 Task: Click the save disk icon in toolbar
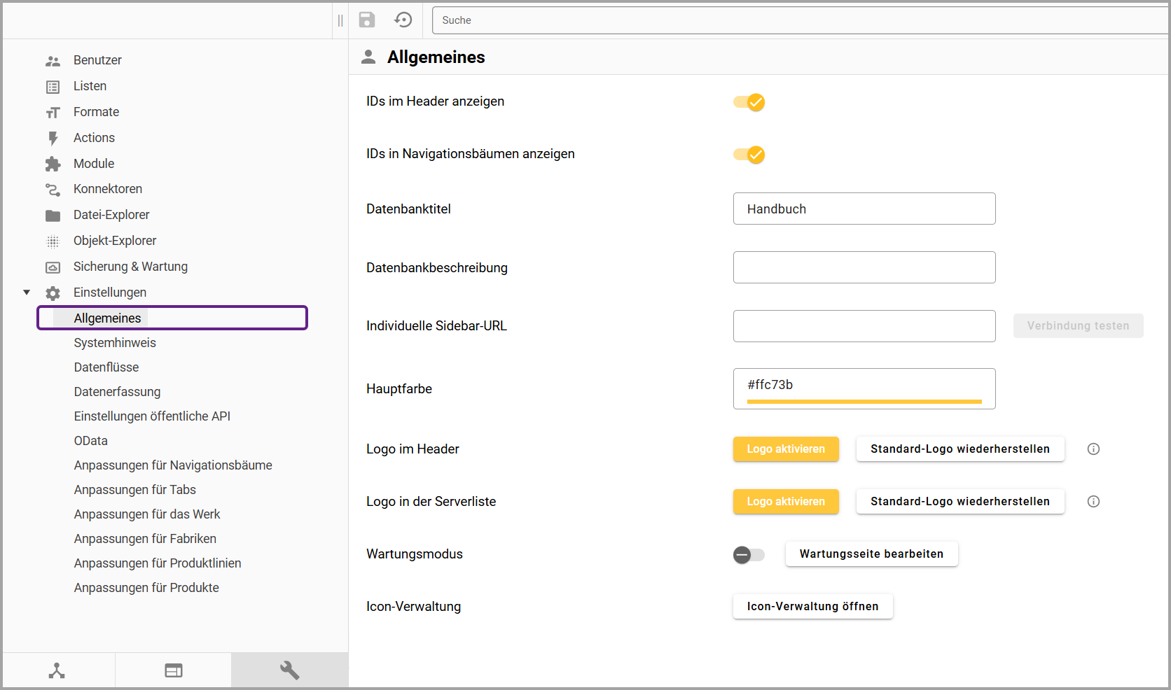coord(367,20)
